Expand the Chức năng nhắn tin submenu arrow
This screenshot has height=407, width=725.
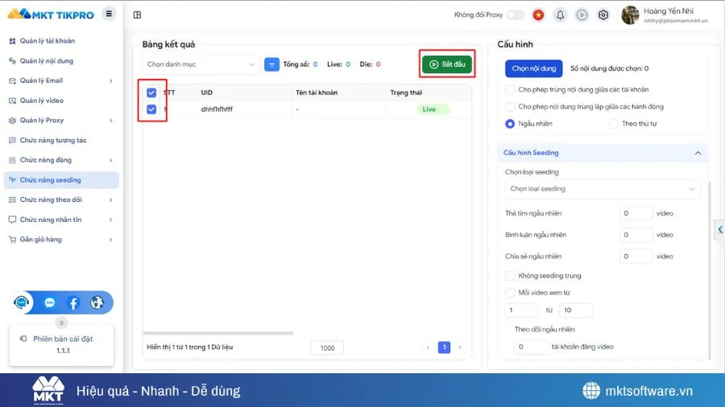tap(111, 220)
